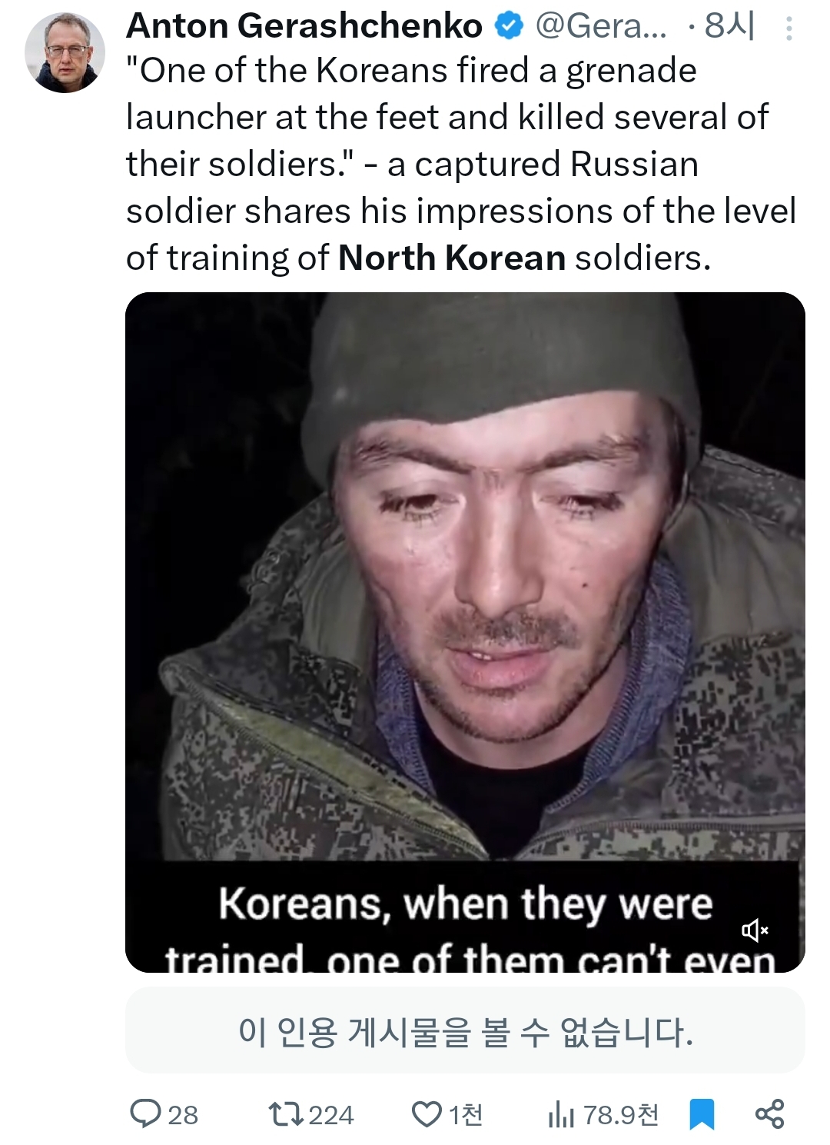Tap the repost arrows icon
This screenshot has width=830, height=1145.
point(286,1113)
